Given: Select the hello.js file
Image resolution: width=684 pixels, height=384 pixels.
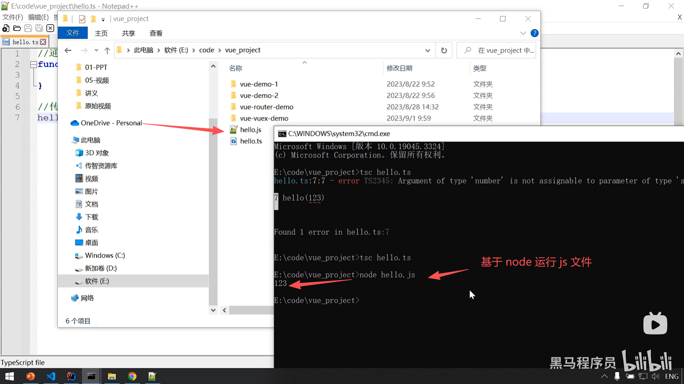Looking at the screenshot, I should pyautogui.click(x=250, y=130).
